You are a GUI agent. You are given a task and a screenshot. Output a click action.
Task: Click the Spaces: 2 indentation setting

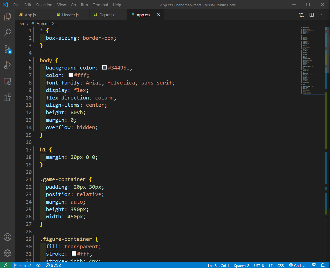click(x=241, y=265)
